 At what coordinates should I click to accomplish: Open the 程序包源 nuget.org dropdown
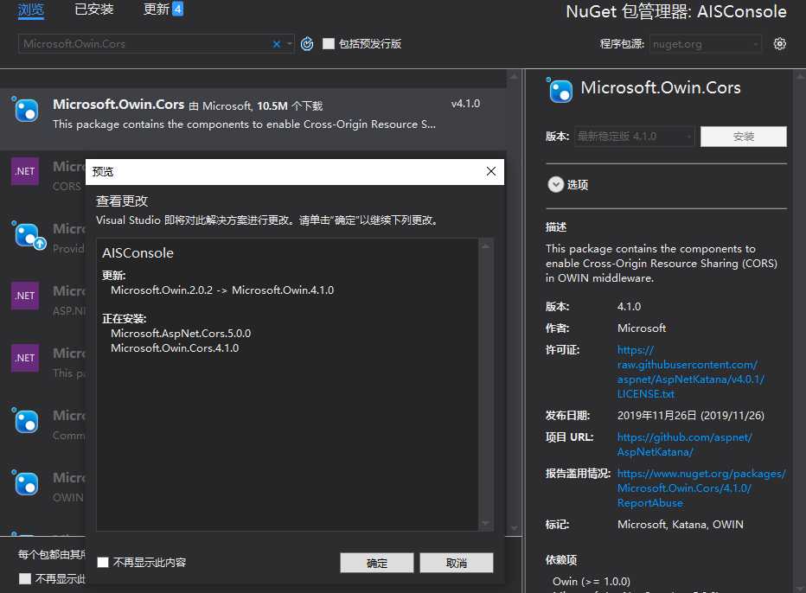(706, 44)
